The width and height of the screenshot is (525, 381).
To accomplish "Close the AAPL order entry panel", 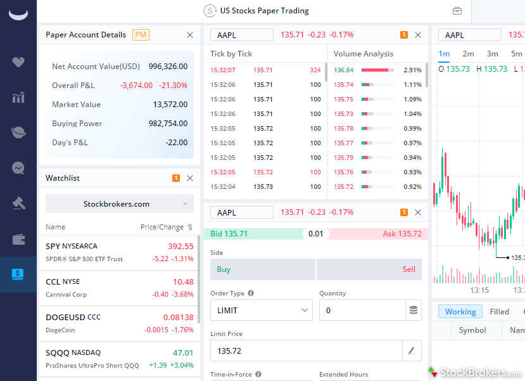I will tap(418, 212).
